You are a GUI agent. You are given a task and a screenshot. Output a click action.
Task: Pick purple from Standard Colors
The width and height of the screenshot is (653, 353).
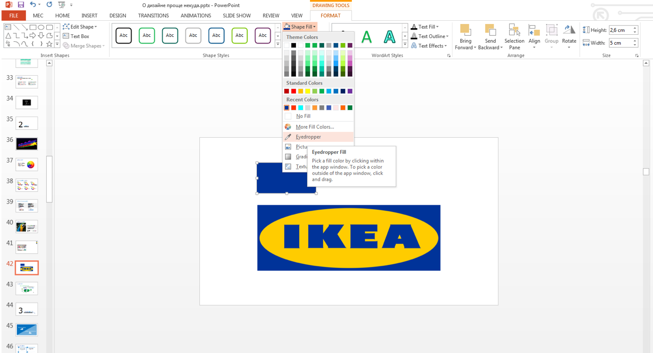[350, 91]
